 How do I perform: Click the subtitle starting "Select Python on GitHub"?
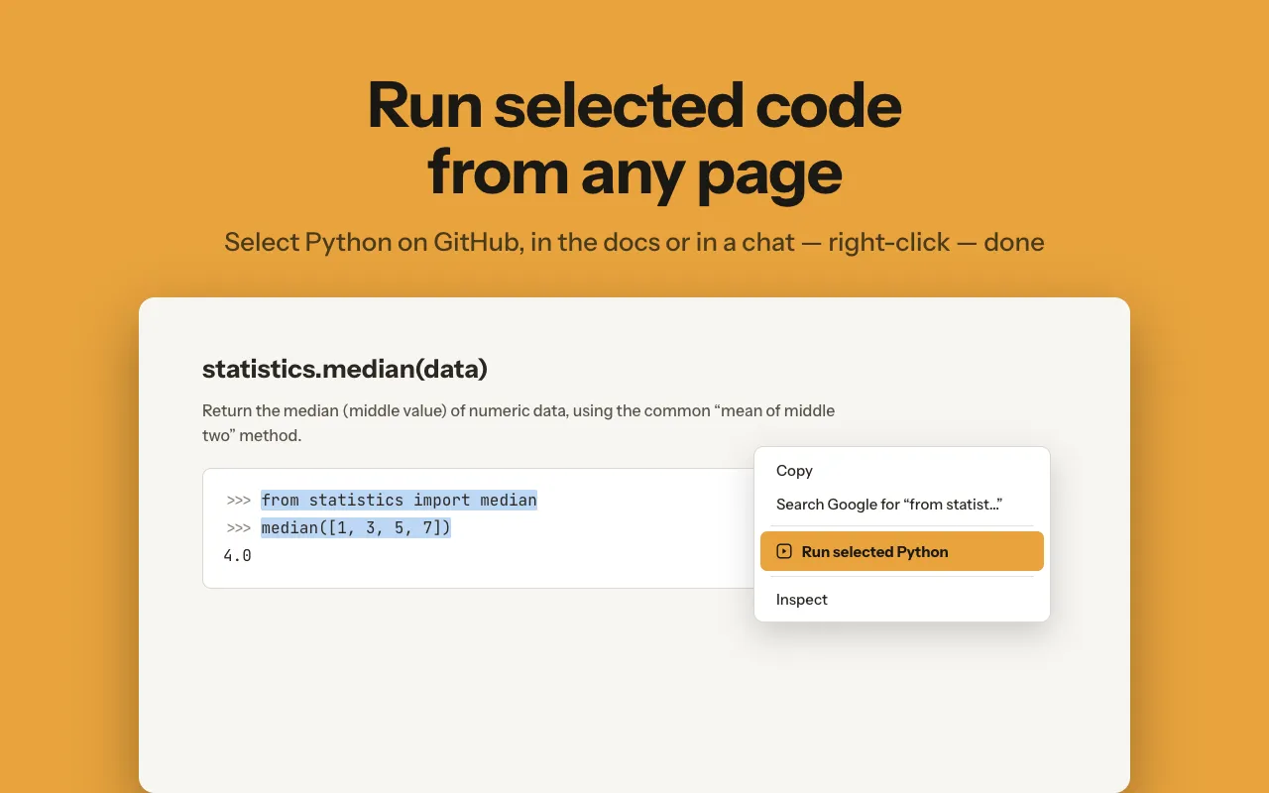tap(634, 242)
